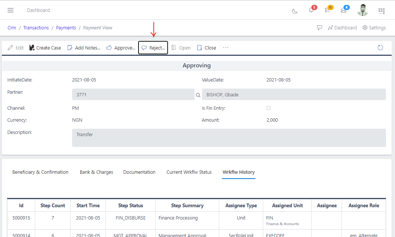
Task: Open the Approve dropdown action
Action: 121,47
